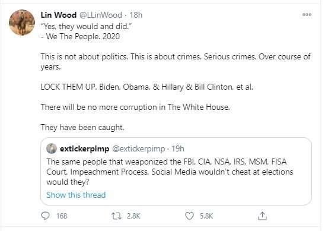Open Lin Wood display name
The height and width of the screenshot is (231, 325).
pyautogui.click(x=59, y=15)
